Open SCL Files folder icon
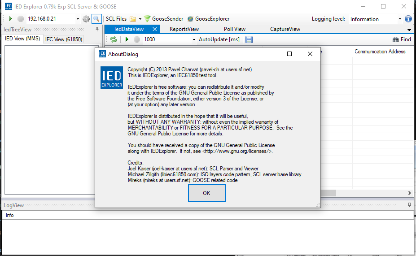This screenshot has height=256, width=416. point(133,19)
